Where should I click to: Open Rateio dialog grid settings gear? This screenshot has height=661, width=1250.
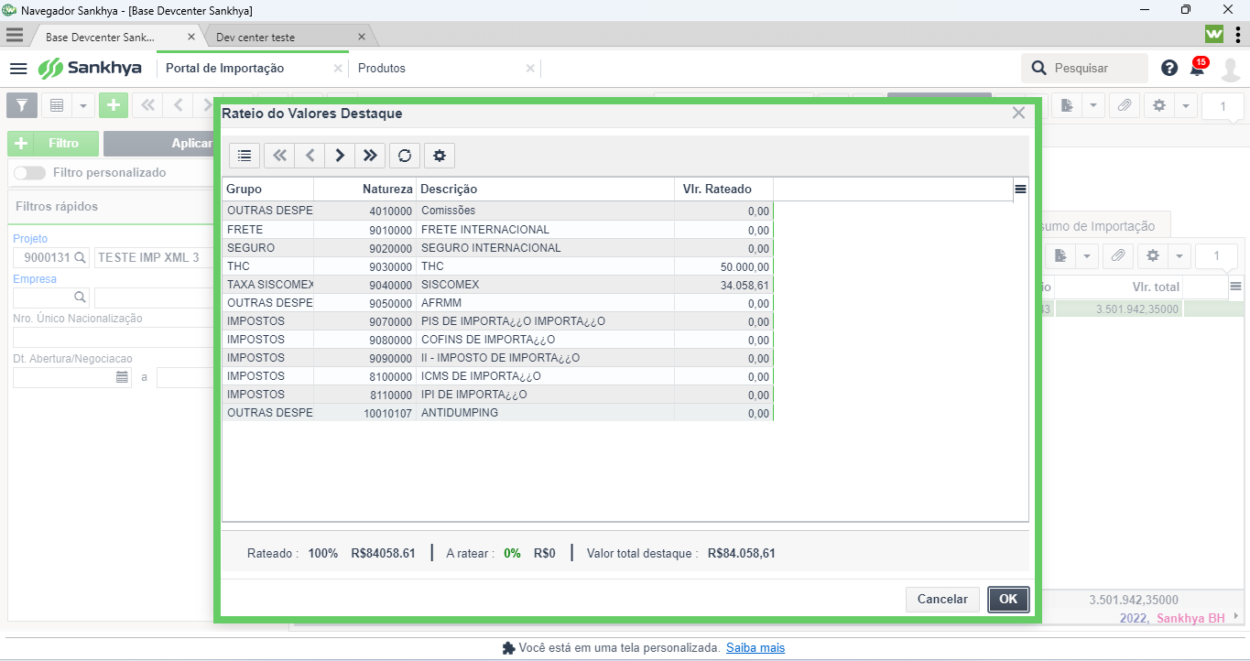point(440,156)
